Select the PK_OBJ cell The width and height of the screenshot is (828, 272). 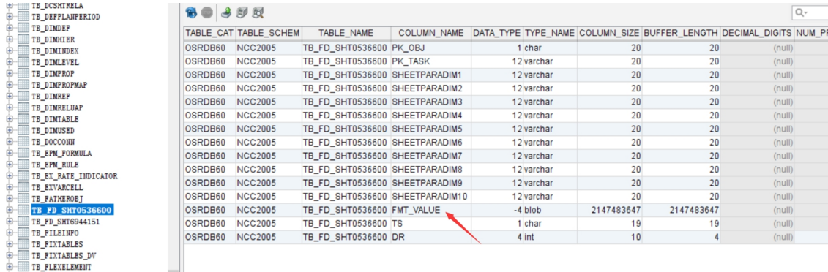coord(430,48)
